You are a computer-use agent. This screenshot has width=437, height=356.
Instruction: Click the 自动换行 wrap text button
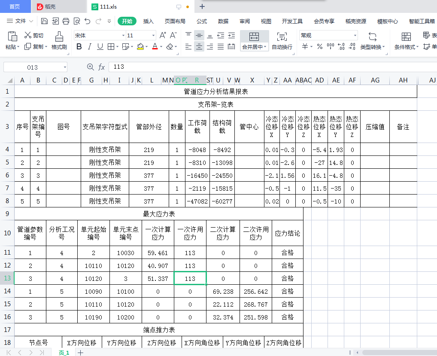[282, 41]
